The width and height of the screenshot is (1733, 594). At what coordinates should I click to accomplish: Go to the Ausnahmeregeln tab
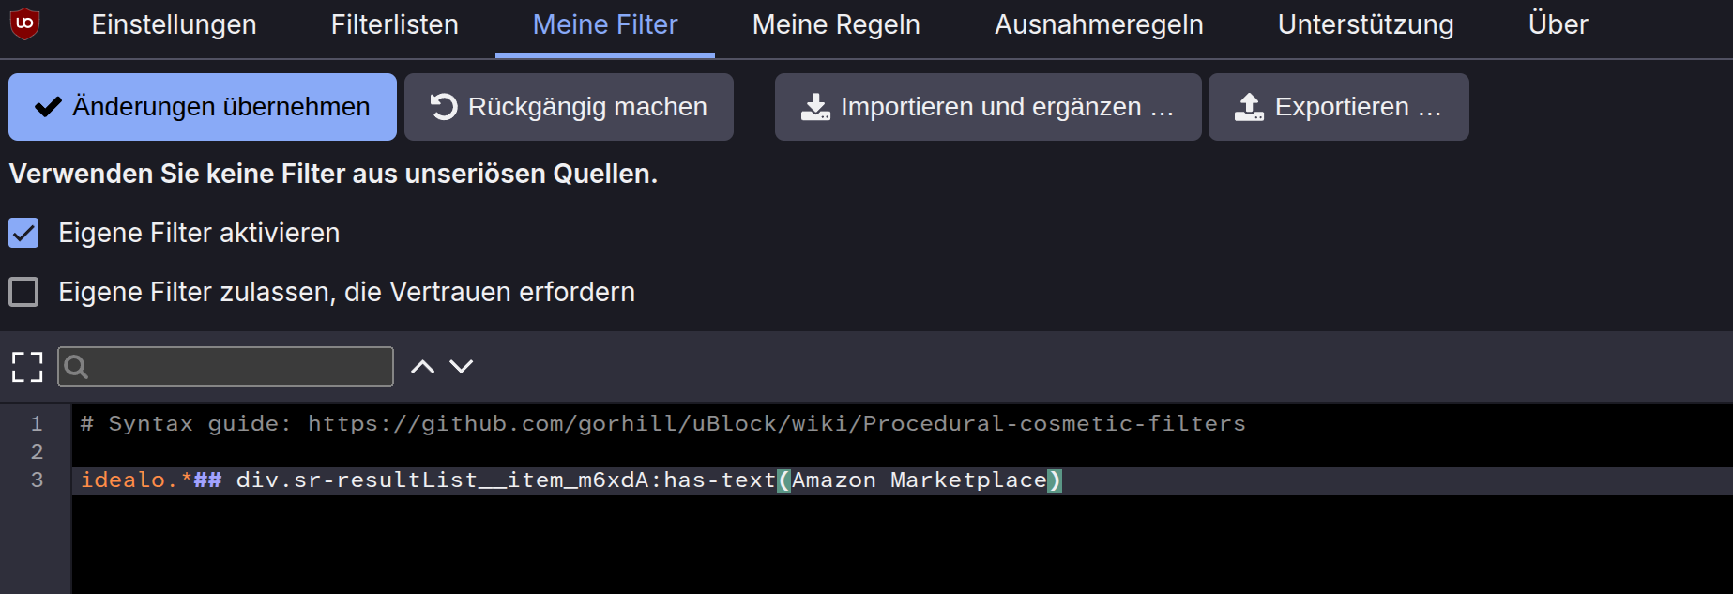(1099, 25)
